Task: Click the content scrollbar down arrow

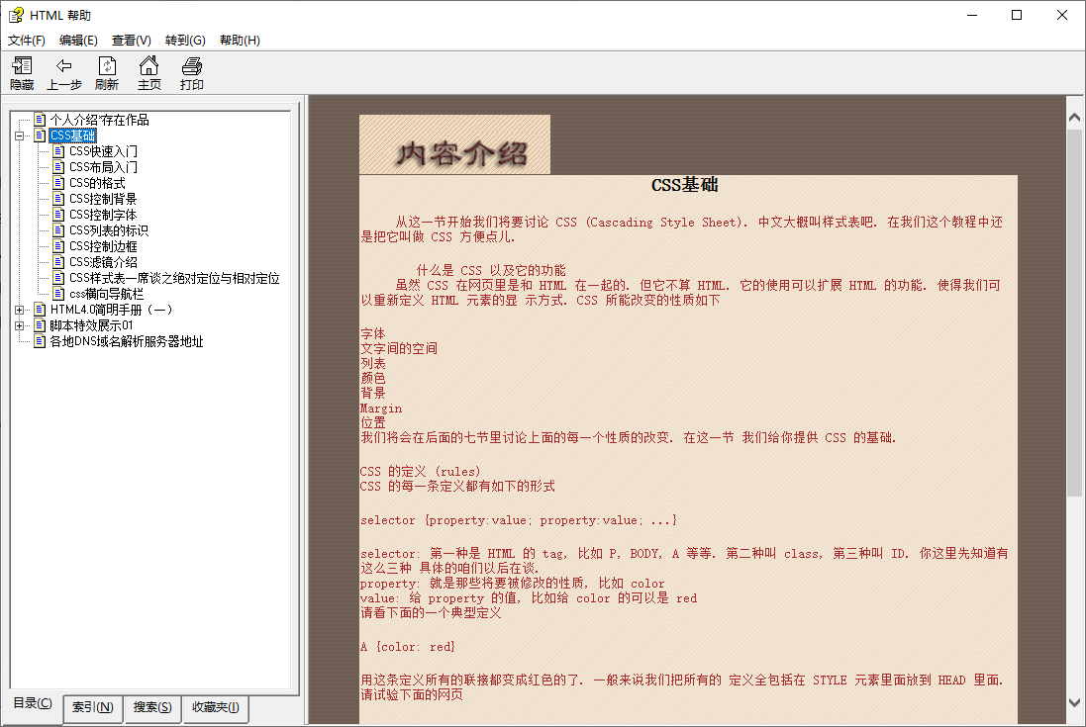Action: coord(1074,702)
